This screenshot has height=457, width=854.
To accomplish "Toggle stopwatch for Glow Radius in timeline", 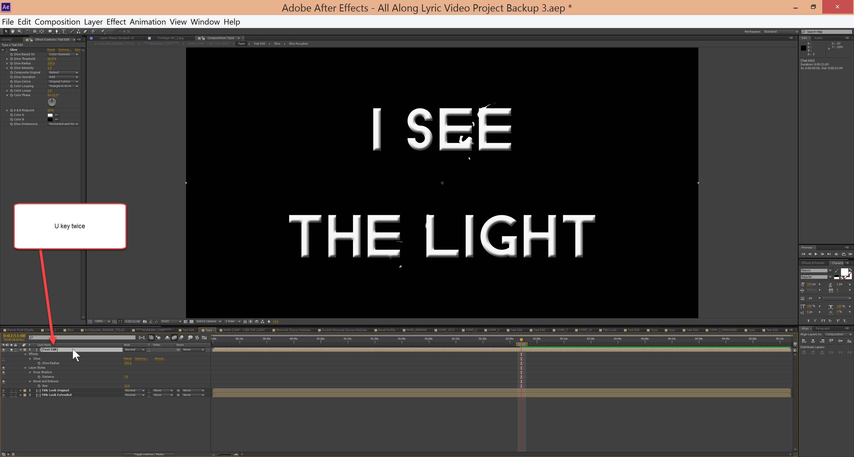I will 39,363.
